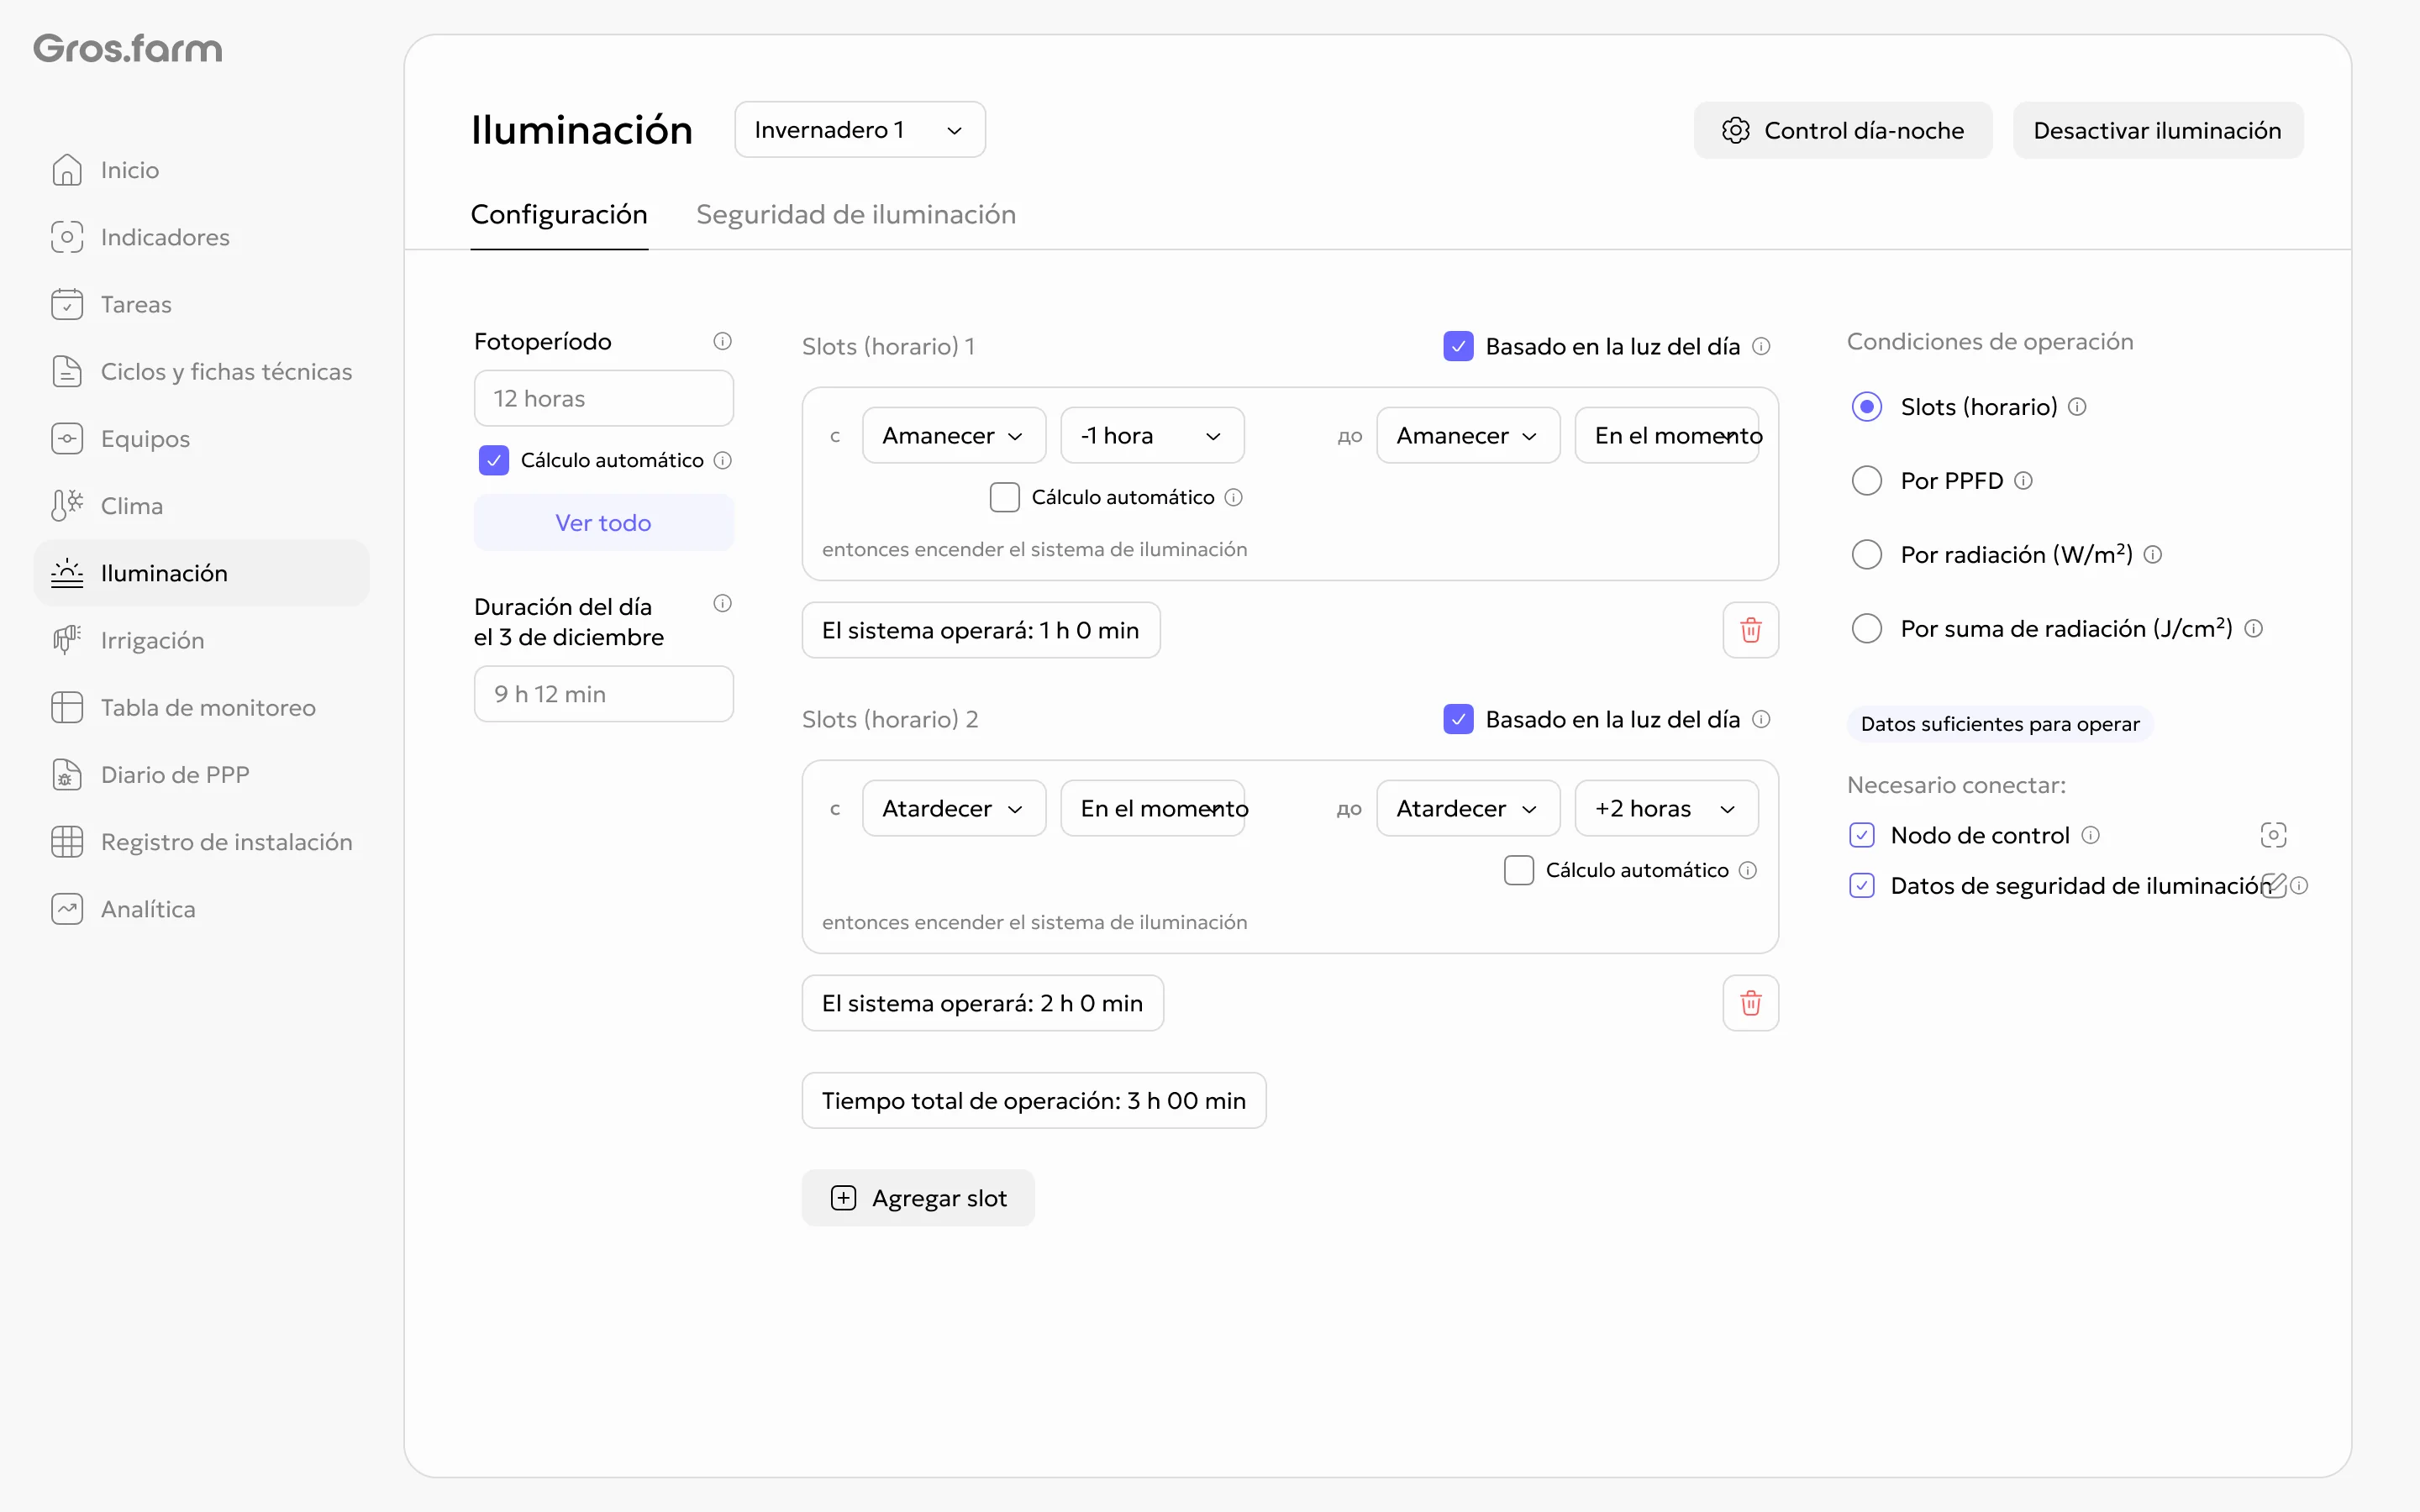Open the -1 hora offset dropdown

click(x=1151, y=435)
